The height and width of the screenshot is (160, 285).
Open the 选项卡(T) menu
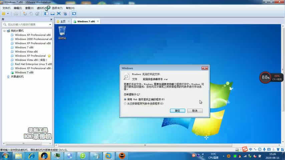coord(57,8)
